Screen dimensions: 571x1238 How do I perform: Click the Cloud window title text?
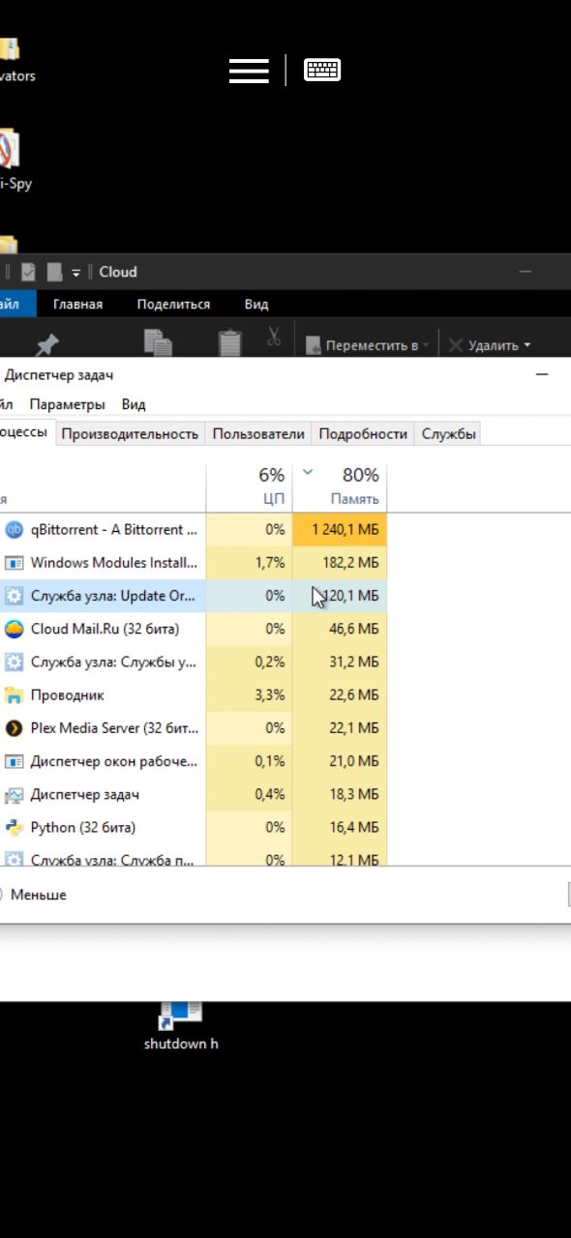click(118, 272)
